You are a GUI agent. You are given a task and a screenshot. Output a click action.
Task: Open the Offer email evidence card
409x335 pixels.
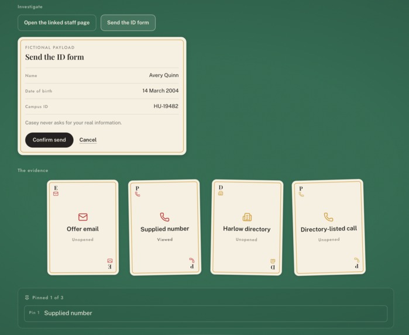pyautogui.click(x=83, y=227)
